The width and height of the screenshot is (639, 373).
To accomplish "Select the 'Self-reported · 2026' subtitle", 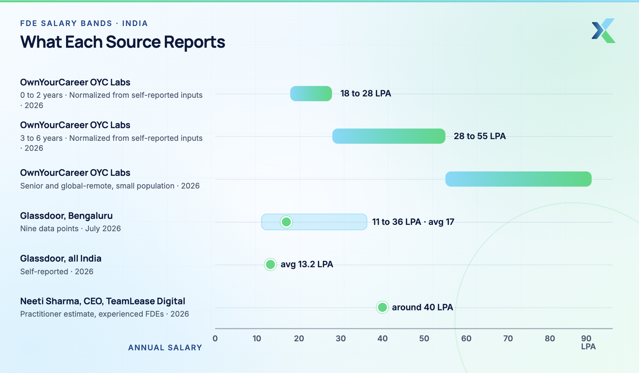I will (57, 272).
